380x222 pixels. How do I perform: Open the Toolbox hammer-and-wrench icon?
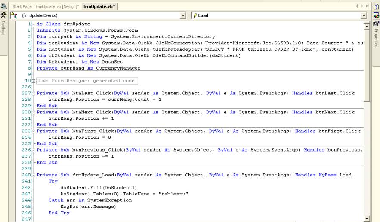[x=3, y=15]
